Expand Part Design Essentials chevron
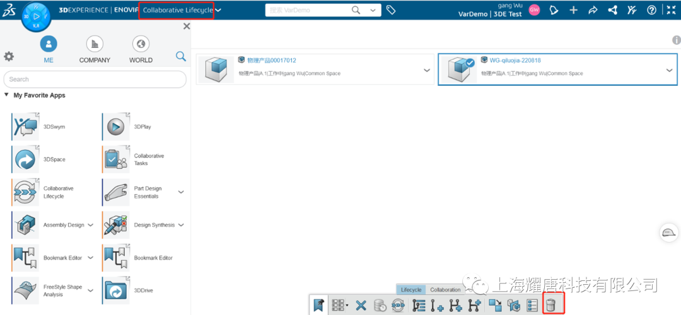This screenshot has height=315, width=681. pos(181,192)
